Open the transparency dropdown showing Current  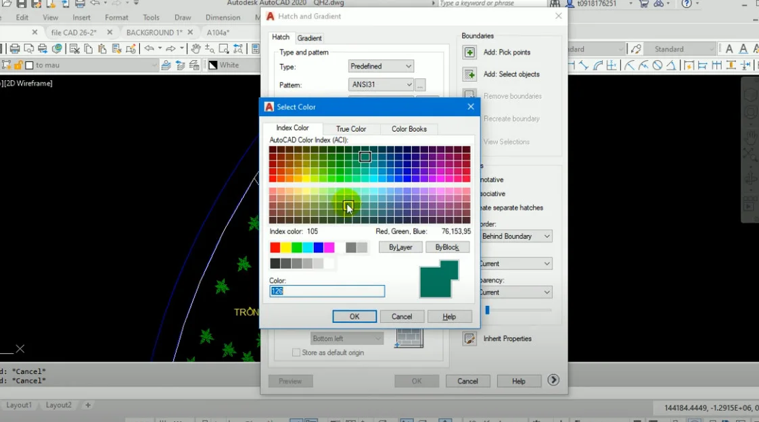[515, 292]
